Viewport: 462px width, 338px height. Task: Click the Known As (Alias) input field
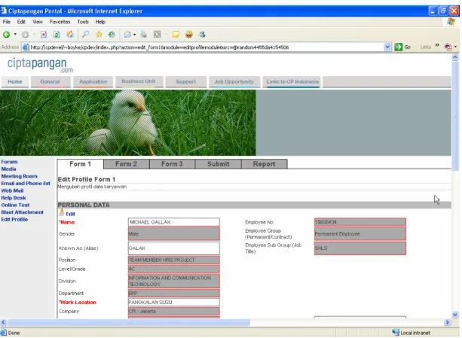(x=174, y=248)
